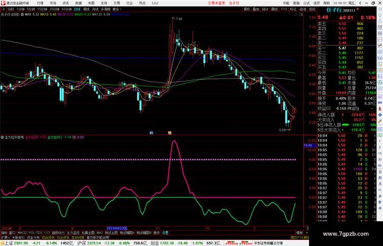Open the 交易 menu

click(x=117, y=3)
